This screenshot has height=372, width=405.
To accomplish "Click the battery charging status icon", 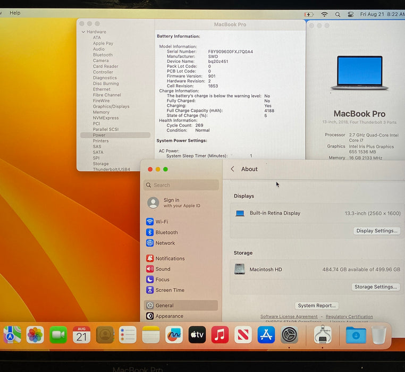I will click(x=309, y=14).
